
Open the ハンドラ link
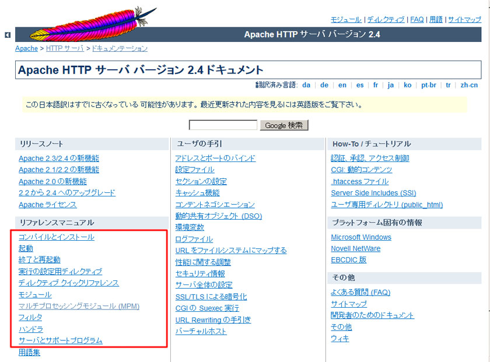pyautogui.click(x=31, y=329)
